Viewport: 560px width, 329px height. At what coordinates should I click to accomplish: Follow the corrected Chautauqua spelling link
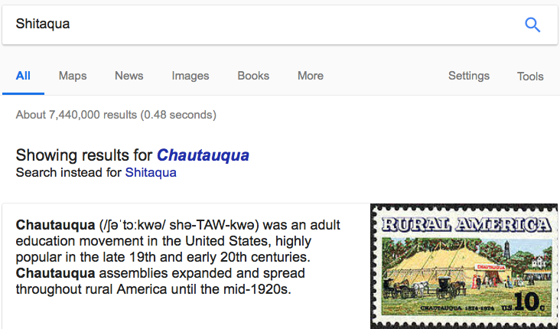click(203, 155)
